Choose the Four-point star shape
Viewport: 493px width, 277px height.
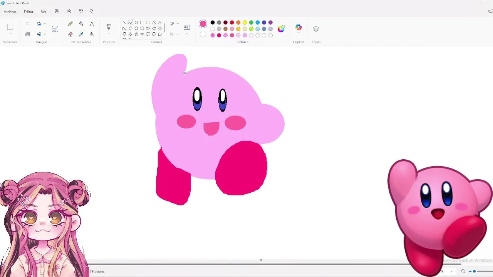130,34
